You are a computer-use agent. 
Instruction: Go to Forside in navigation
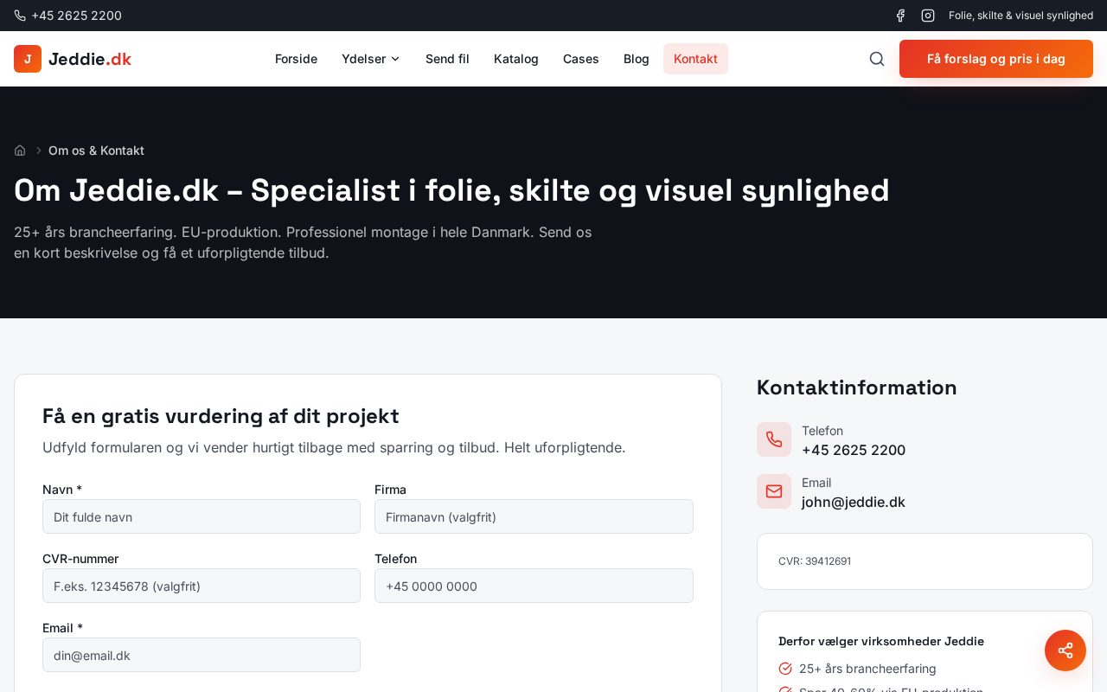(x=296, y=59)
